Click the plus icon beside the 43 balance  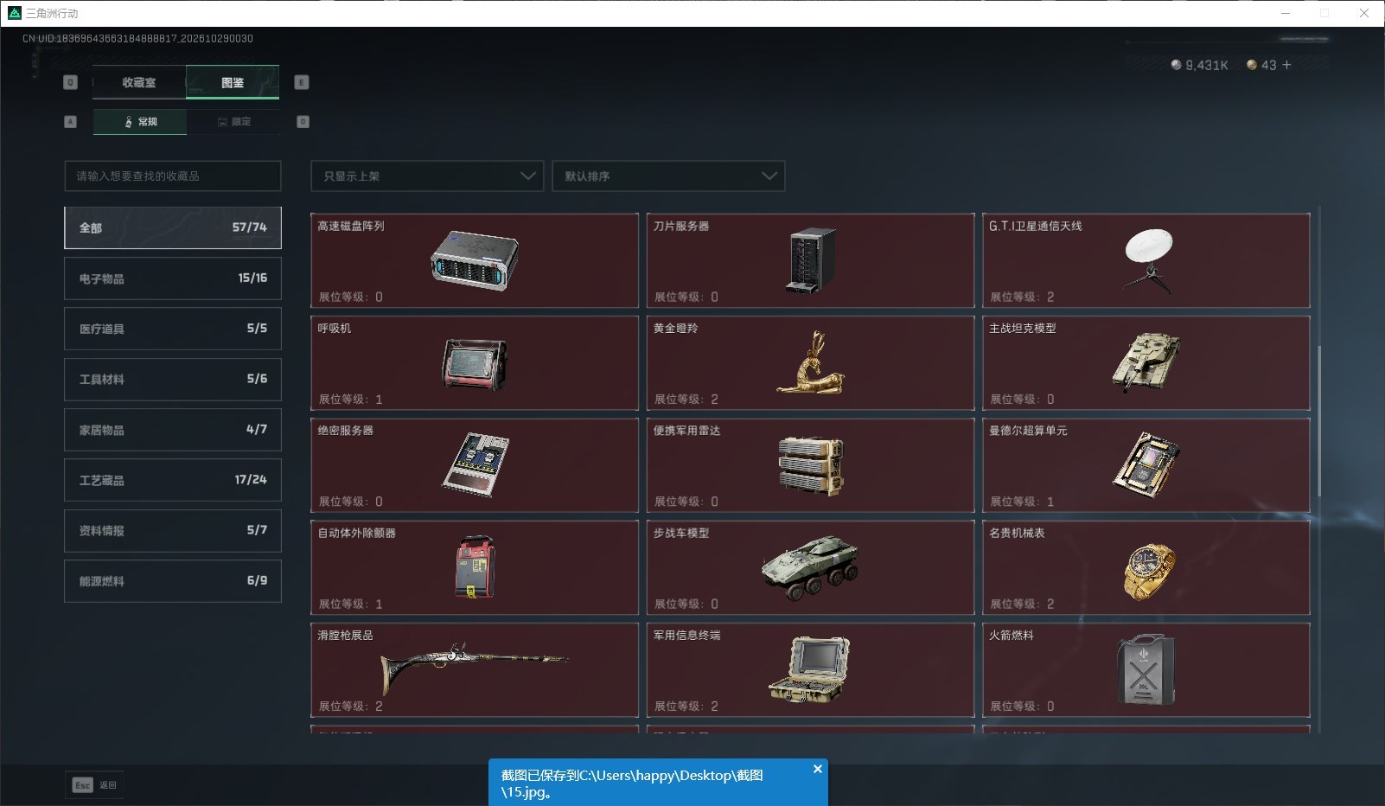coord(1286,65)
